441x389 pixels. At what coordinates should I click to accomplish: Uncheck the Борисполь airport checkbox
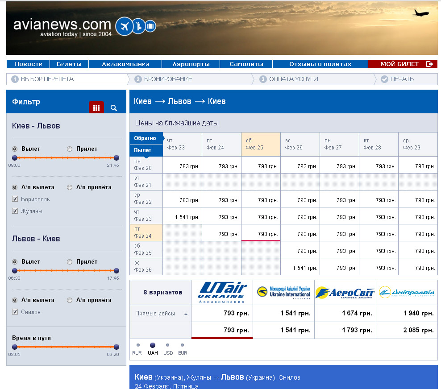pos(15,199)
